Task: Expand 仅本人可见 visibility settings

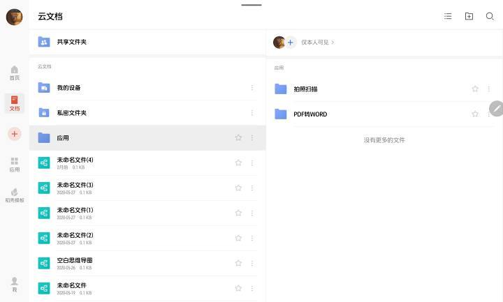Action: pyautogui.click(x=318, y=43)
